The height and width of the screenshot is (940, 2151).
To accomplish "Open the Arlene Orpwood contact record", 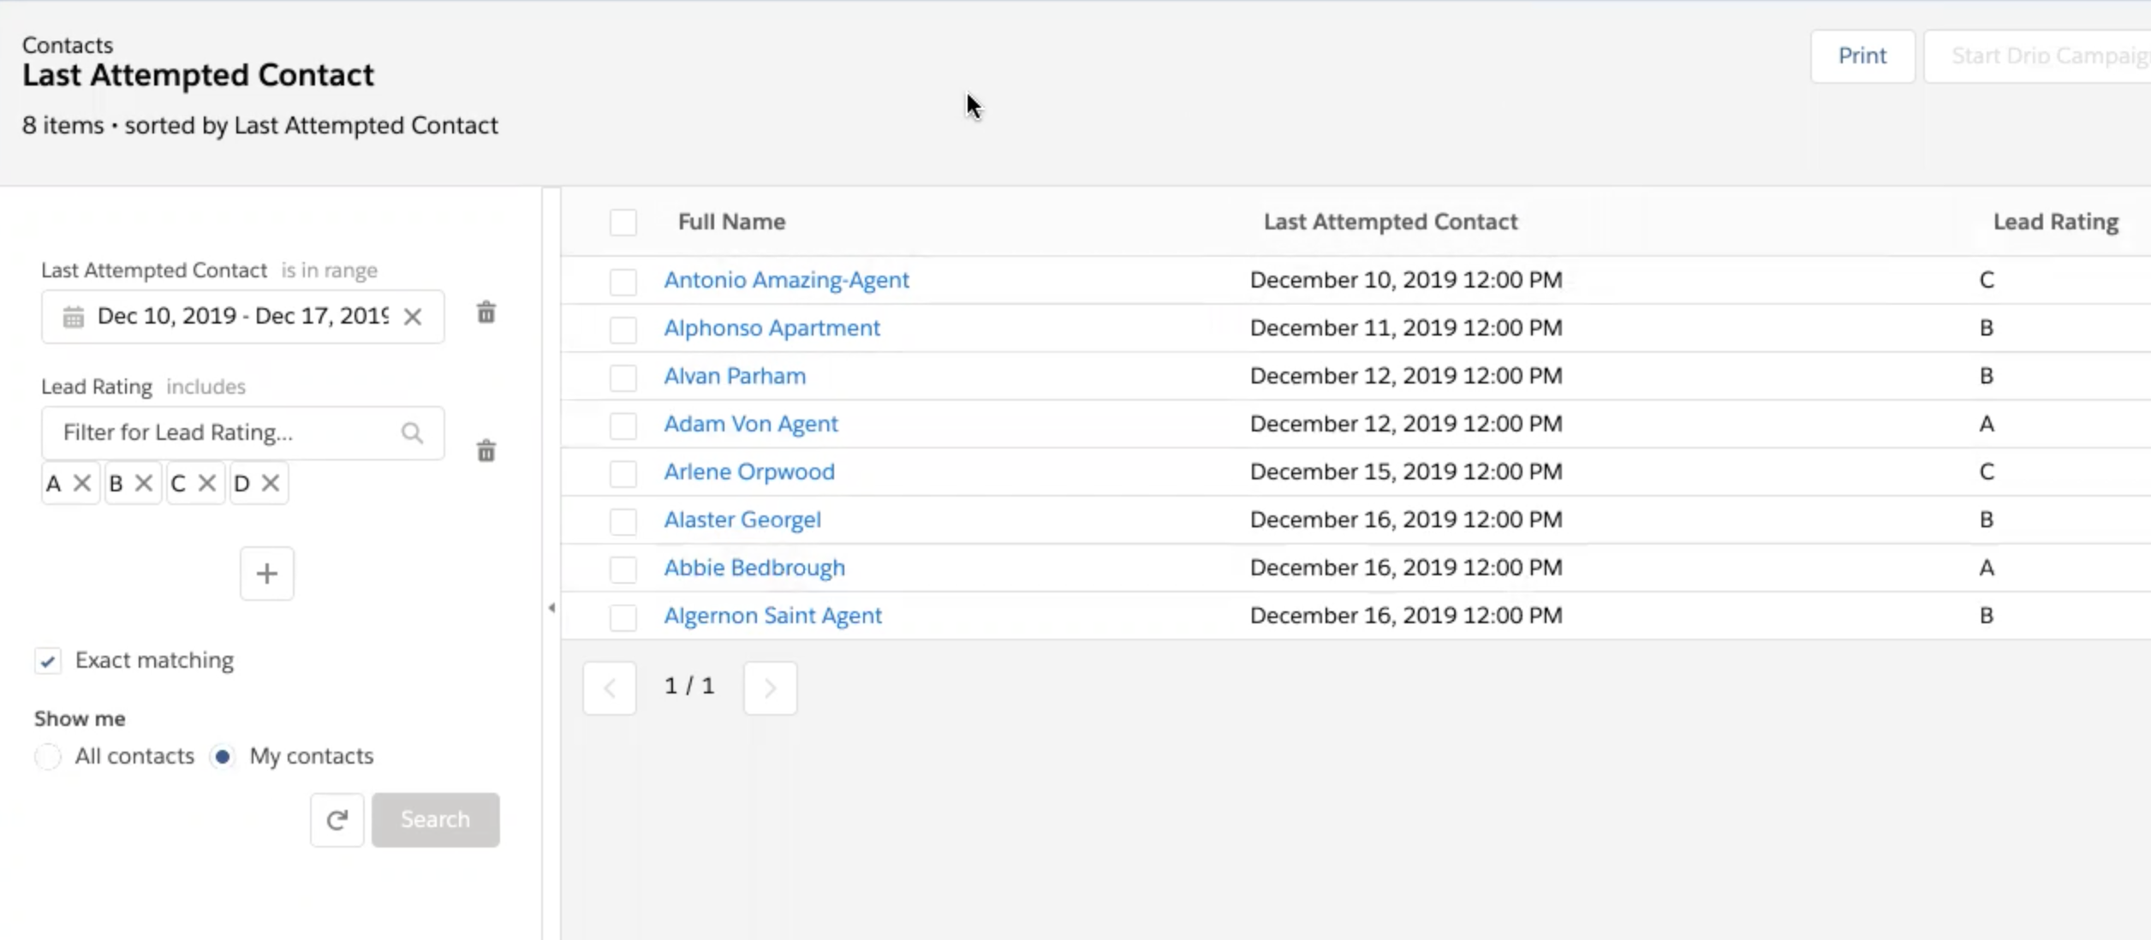I will pos(748,471).
